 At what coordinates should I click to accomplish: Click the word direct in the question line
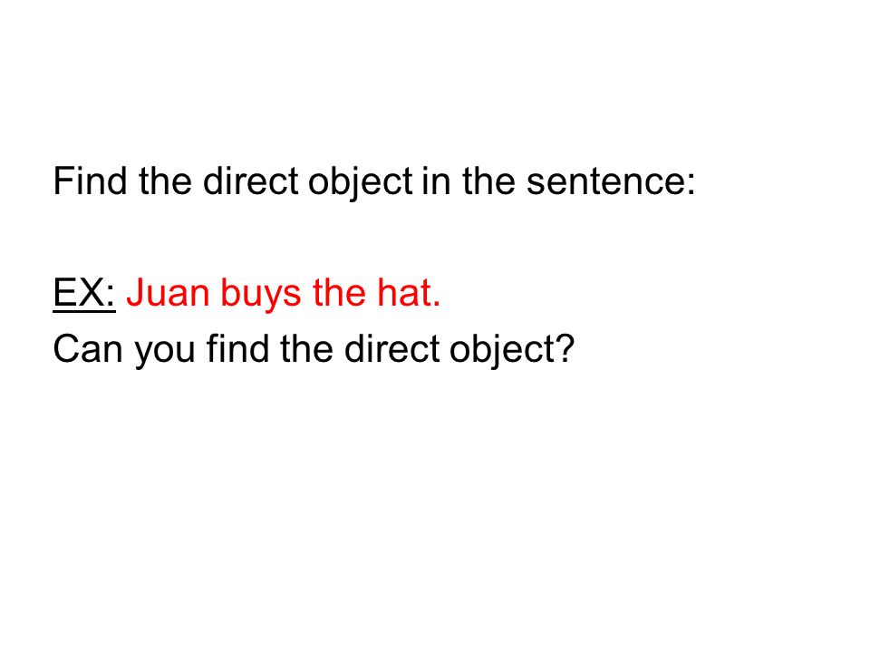tap(392, 348)
